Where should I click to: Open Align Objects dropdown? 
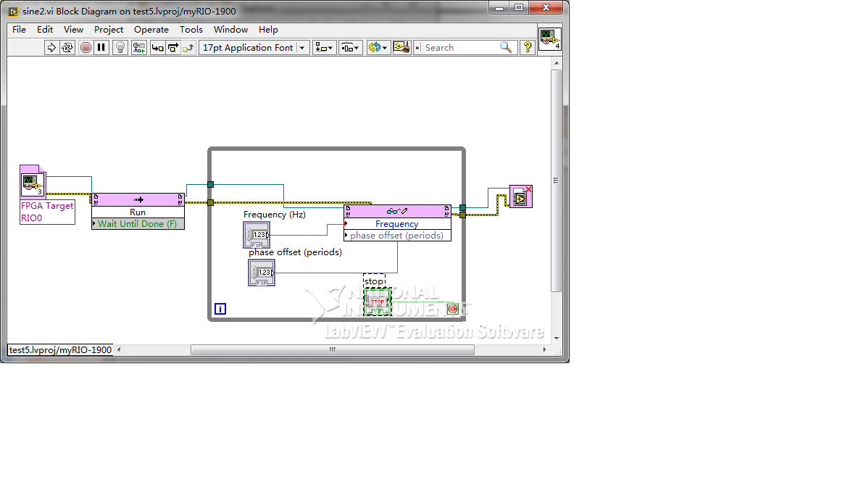point(324,48)
